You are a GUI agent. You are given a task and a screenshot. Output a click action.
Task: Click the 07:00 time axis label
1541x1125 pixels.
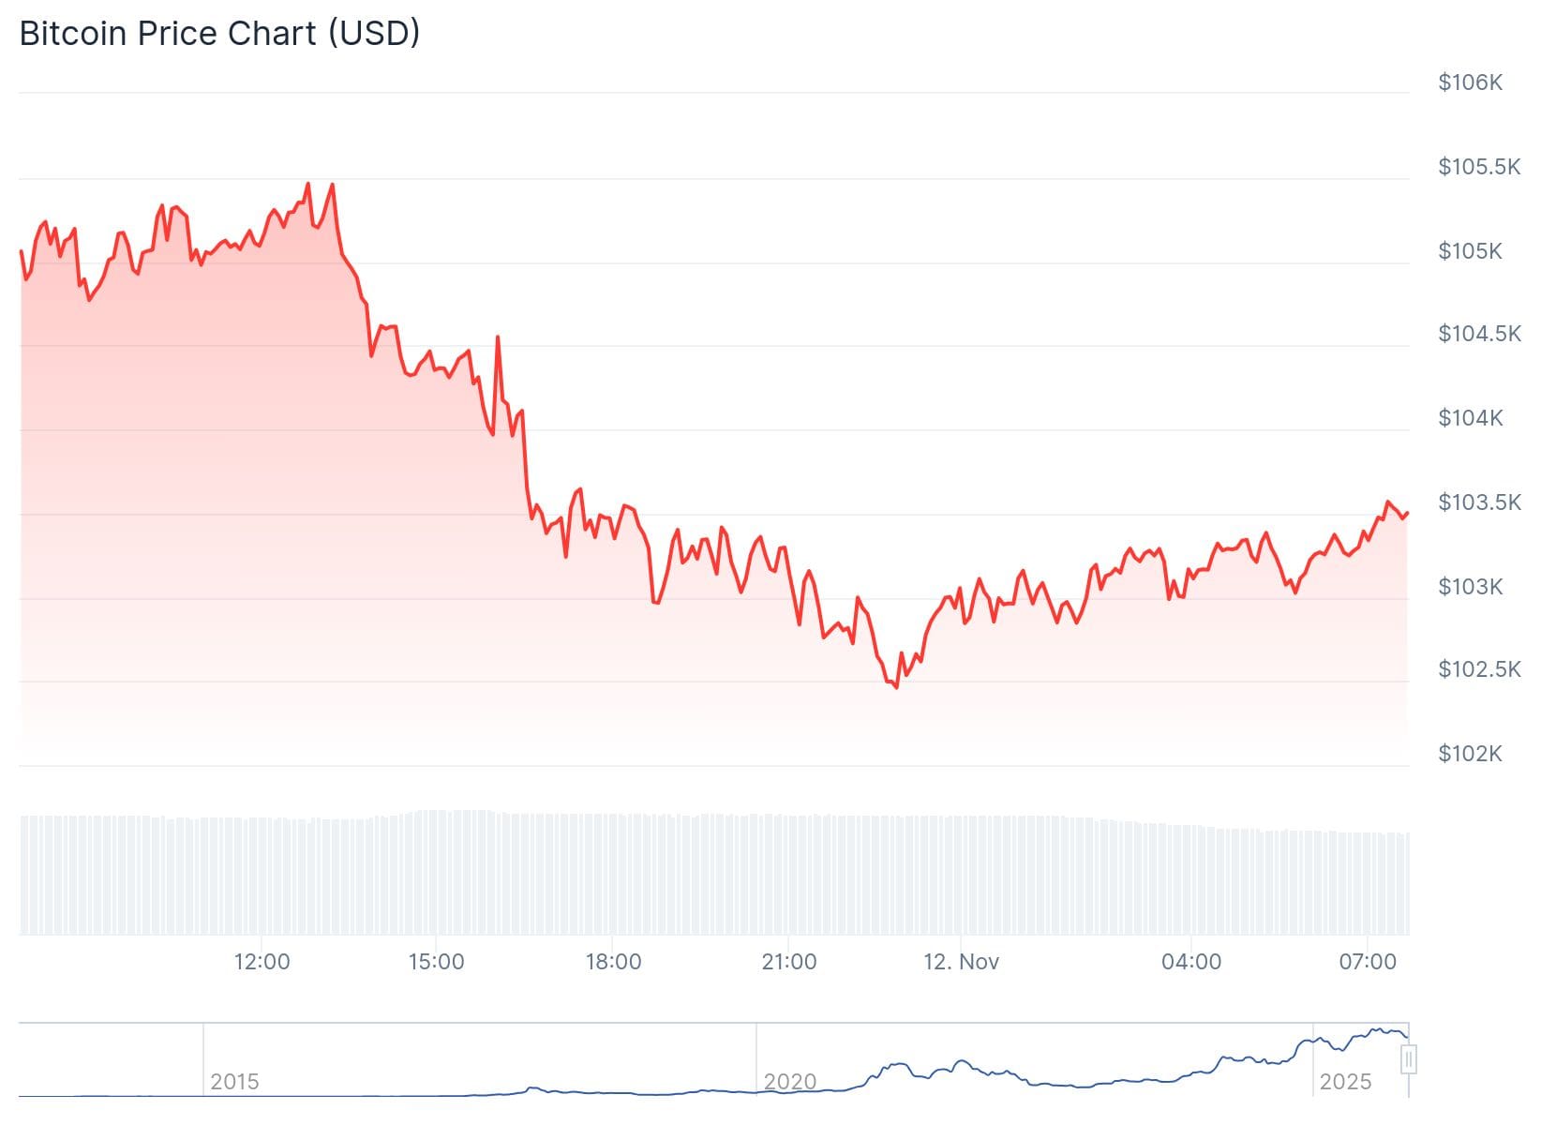pyautogui.click(x=1368, y=962)
